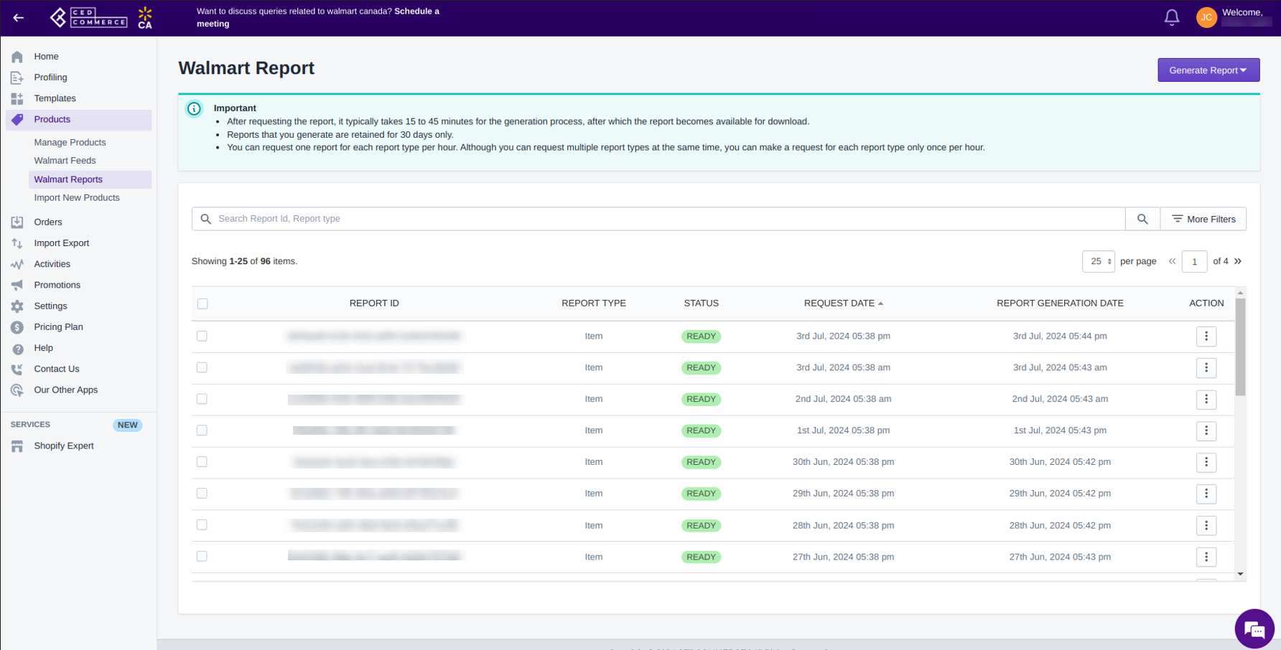Open action menu for 3rd Jul 05:38 pm report
The width and height of the screenshot is (1281, 650).
(x=1206, y=336)
